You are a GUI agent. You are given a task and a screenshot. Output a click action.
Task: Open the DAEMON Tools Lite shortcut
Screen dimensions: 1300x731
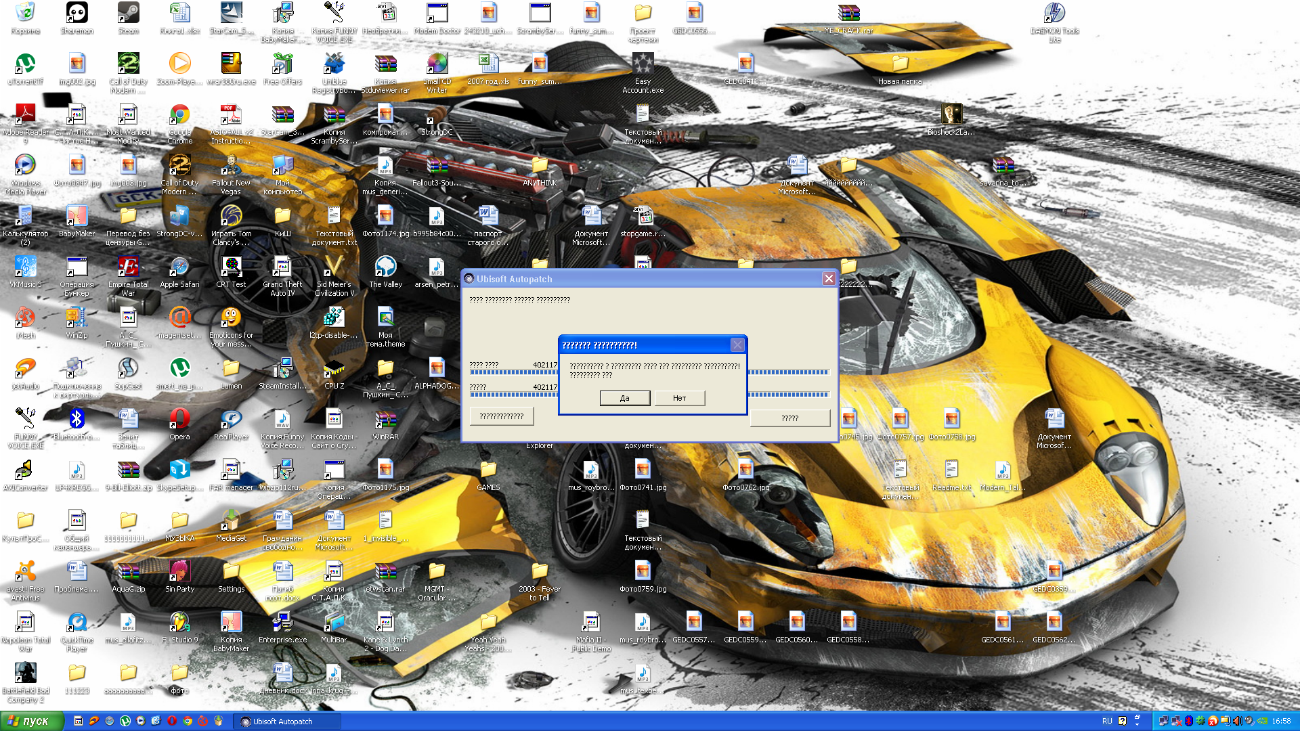click(x=1054, y=14)
